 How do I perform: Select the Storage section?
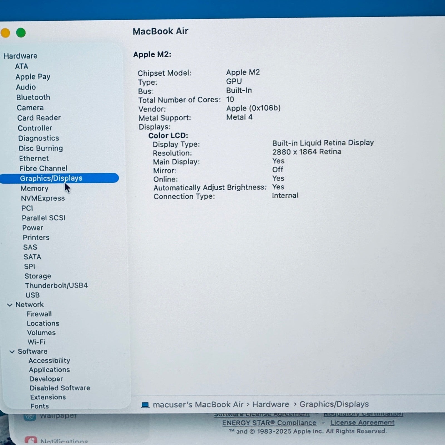tap(38, 276)
